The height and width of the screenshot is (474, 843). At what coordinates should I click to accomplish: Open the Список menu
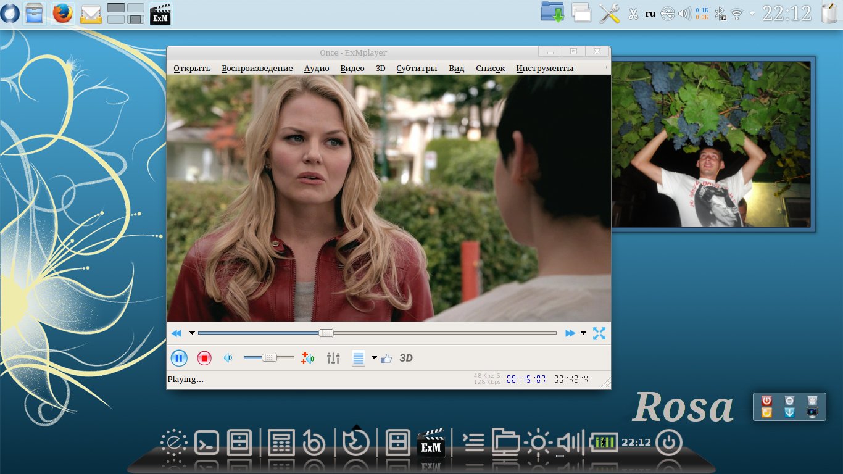[491, 69]
